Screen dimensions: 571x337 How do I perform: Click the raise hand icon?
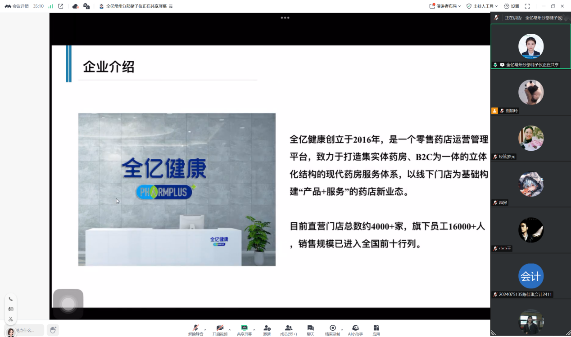click(x=53, y=330)
